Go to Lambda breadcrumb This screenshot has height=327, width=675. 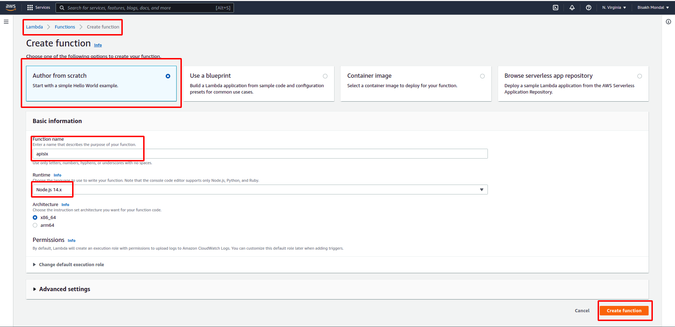point(34,27)
